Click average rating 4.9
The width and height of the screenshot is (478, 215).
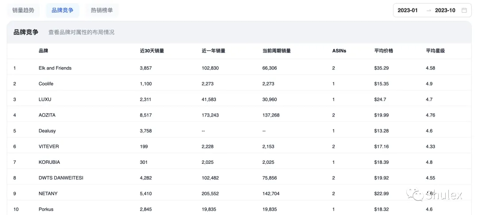tap(429, 83)
